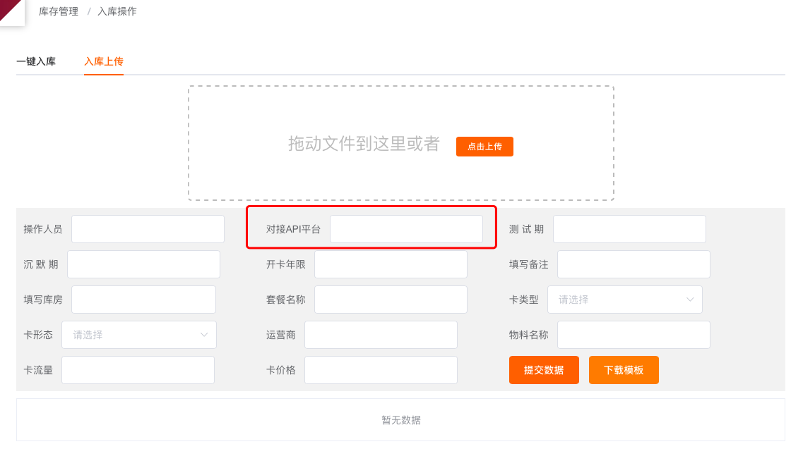Click the 点击上传 button
The image size is (803, 456).
coord(484,147)
